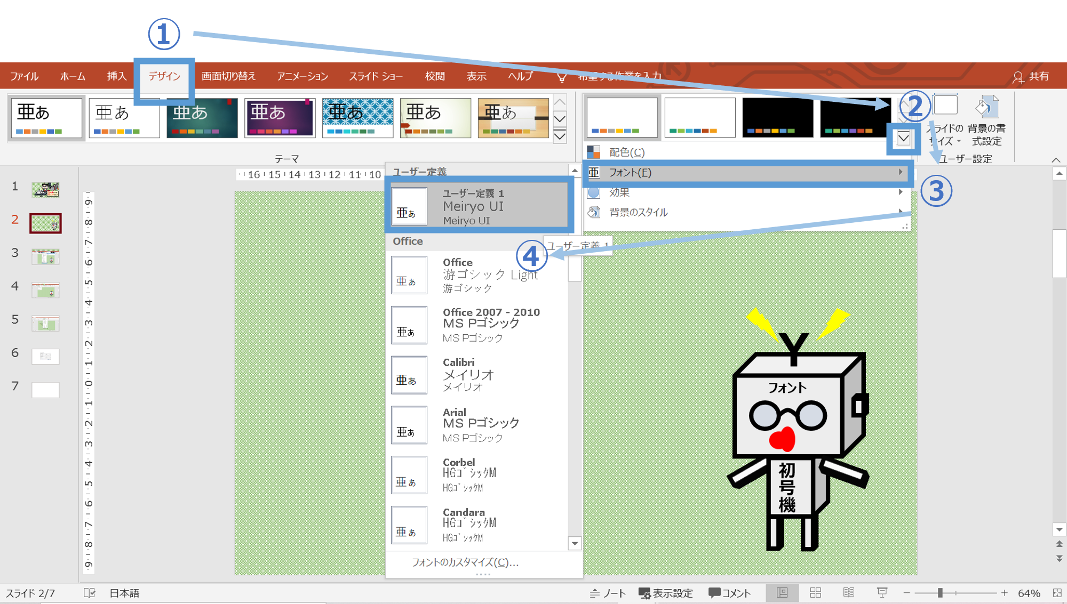Toggle the Notes pane

608,593
